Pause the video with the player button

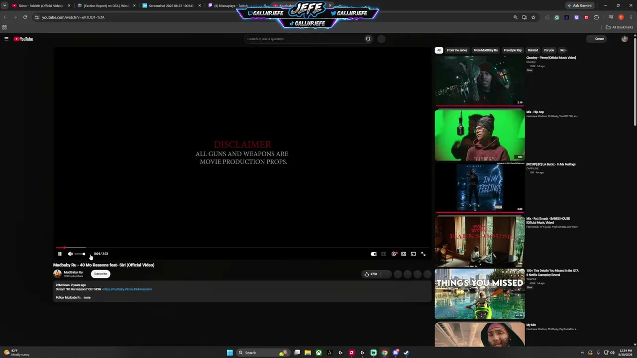click(60, 254)
